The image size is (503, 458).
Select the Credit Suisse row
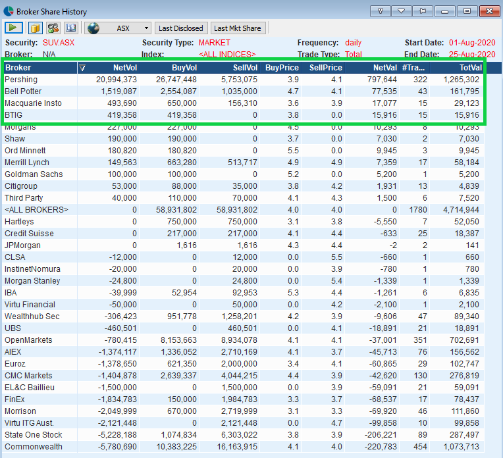(x=243, y=234)
